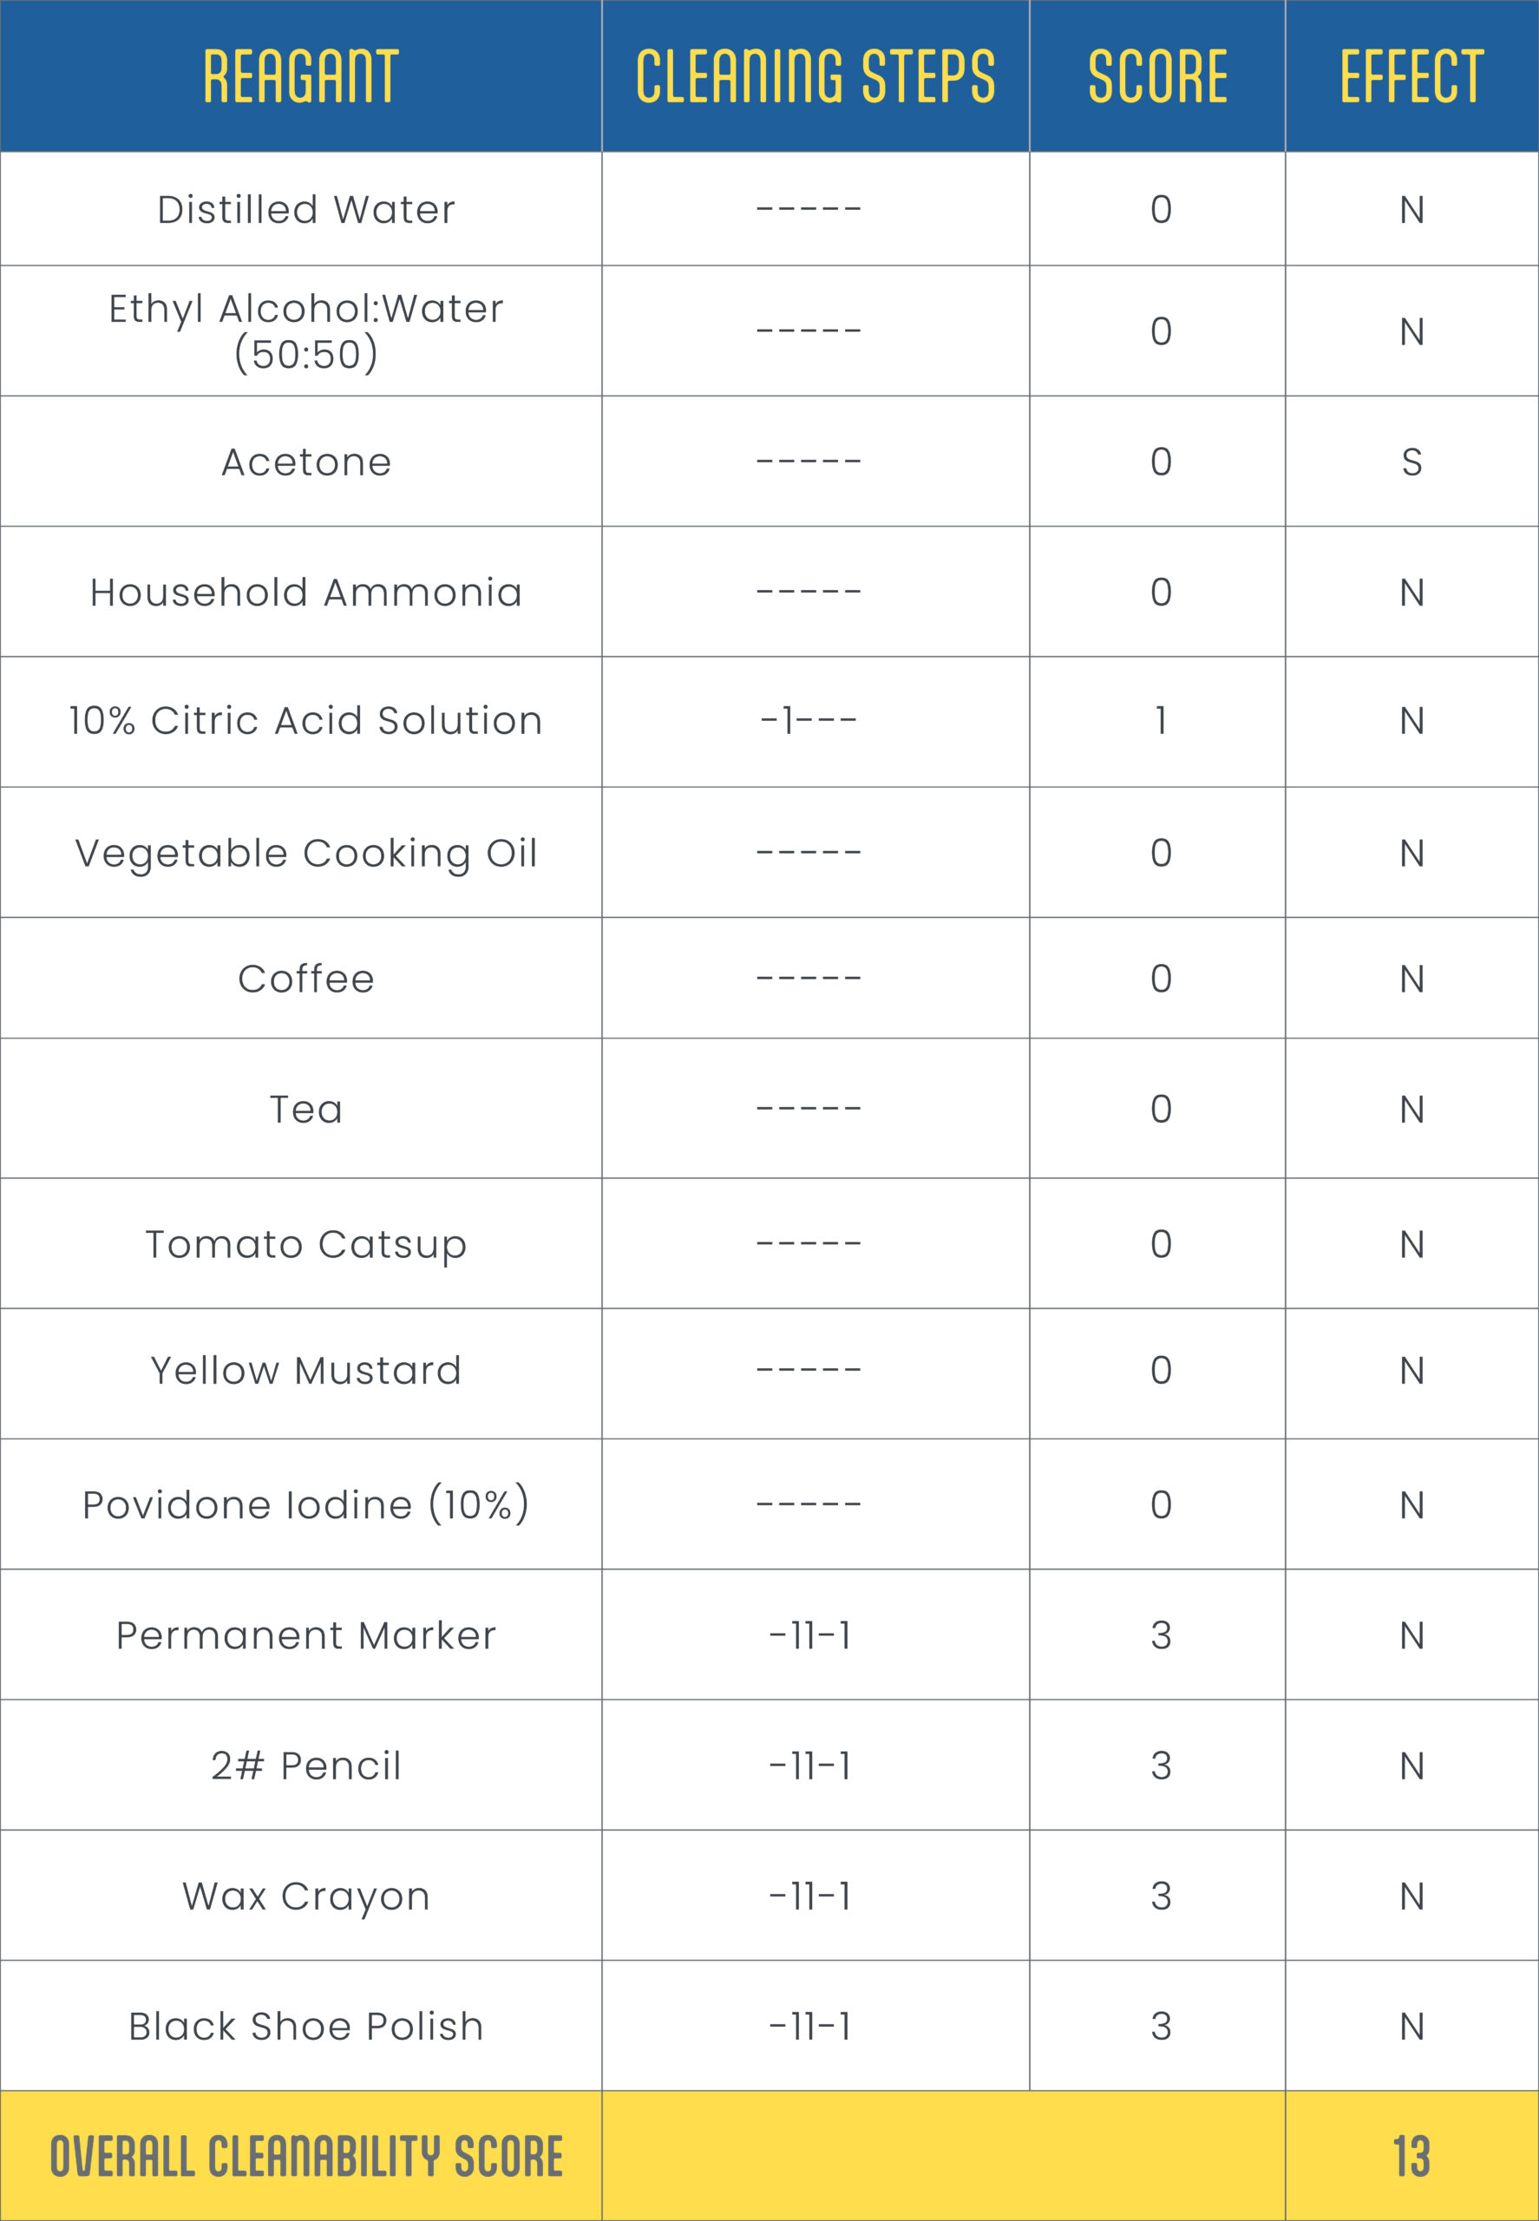Image resolution: width=1539 pixels, height=2221 pixels.
Task: Click the SCORE column header
Action: coord(1157,76)
